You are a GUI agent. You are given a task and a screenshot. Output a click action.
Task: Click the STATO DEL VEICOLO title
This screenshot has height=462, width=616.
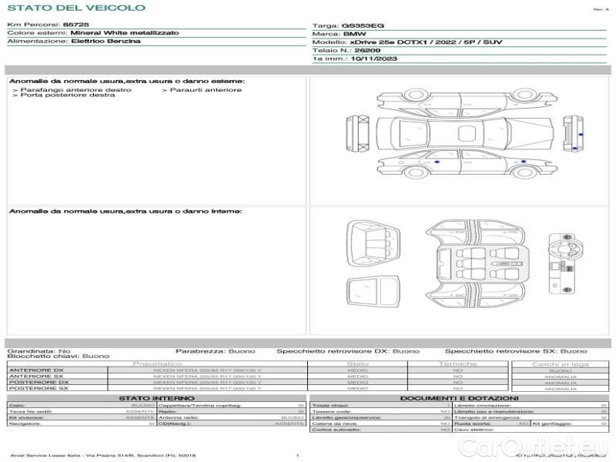click(75, 8)
